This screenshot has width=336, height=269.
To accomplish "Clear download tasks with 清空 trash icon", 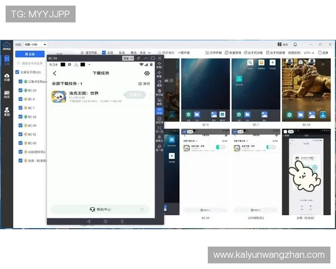I will click(144, 84).
